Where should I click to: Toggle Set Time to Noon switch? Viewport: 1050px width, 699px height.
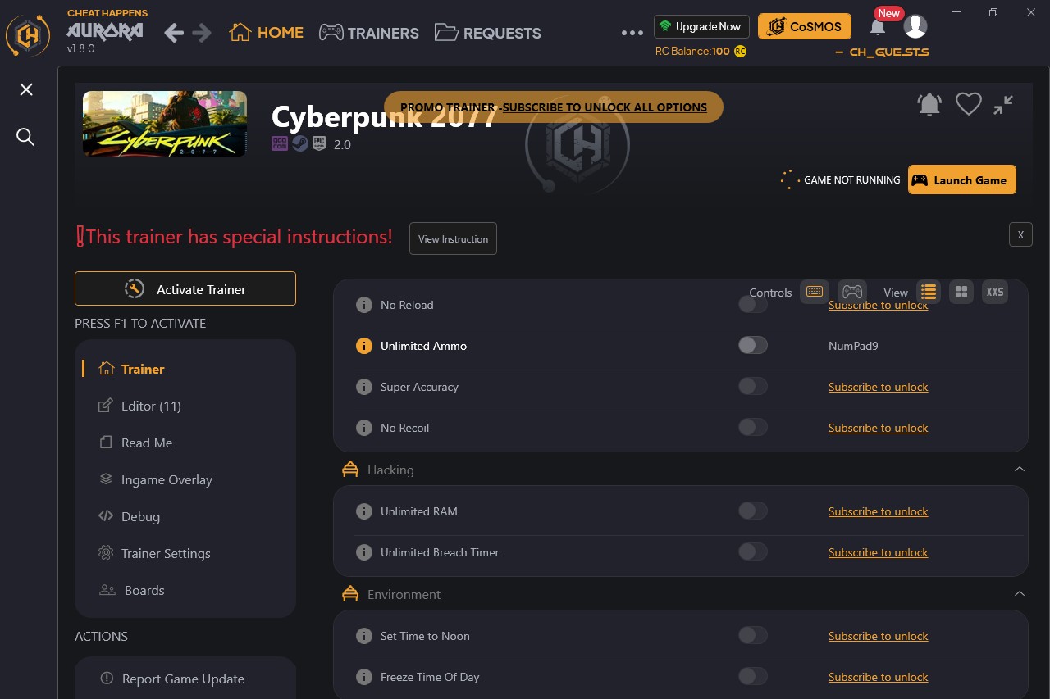(753, 636)
